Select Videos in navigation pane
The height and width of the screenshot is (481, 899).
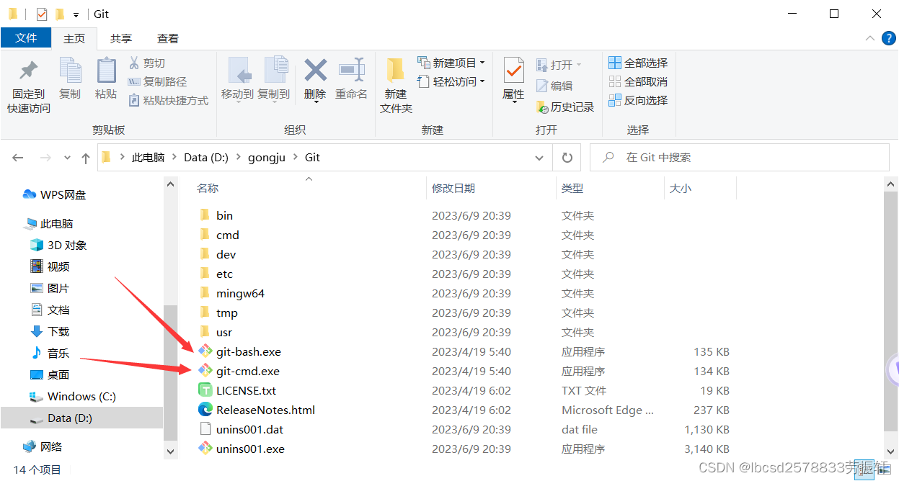[x=50, y=267]
